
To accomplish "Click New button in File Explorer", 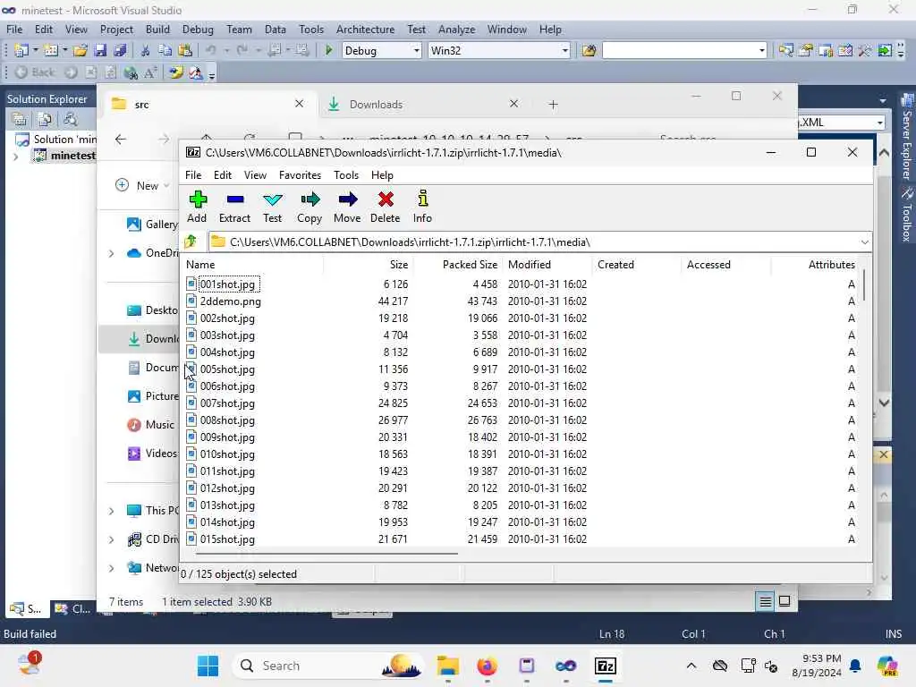I will [x=142, y=186].
